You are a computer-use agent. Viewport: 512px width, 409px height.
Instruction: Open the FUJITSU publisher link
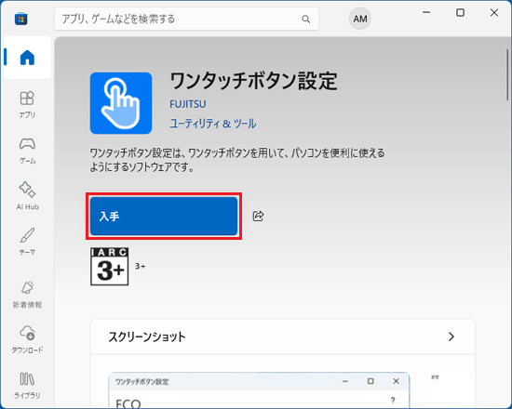click(x=188, y=104)
